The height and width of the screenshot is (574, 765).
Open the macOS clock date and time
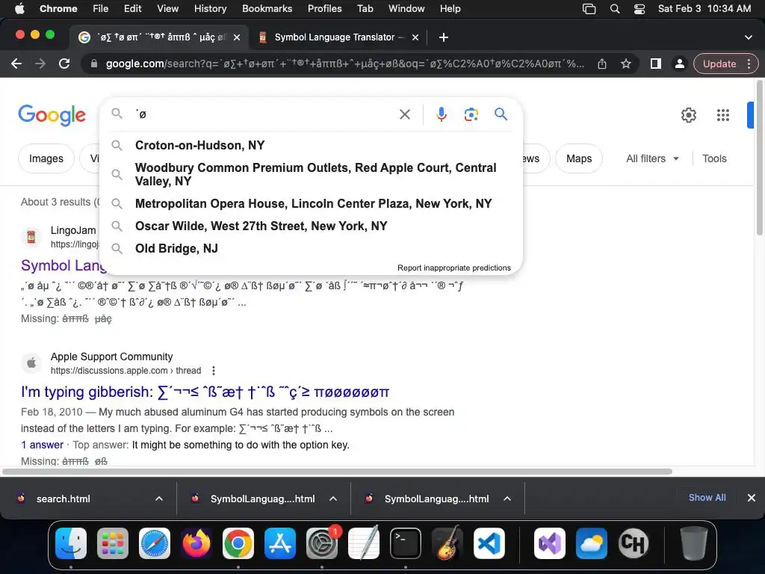coord(704,9)
